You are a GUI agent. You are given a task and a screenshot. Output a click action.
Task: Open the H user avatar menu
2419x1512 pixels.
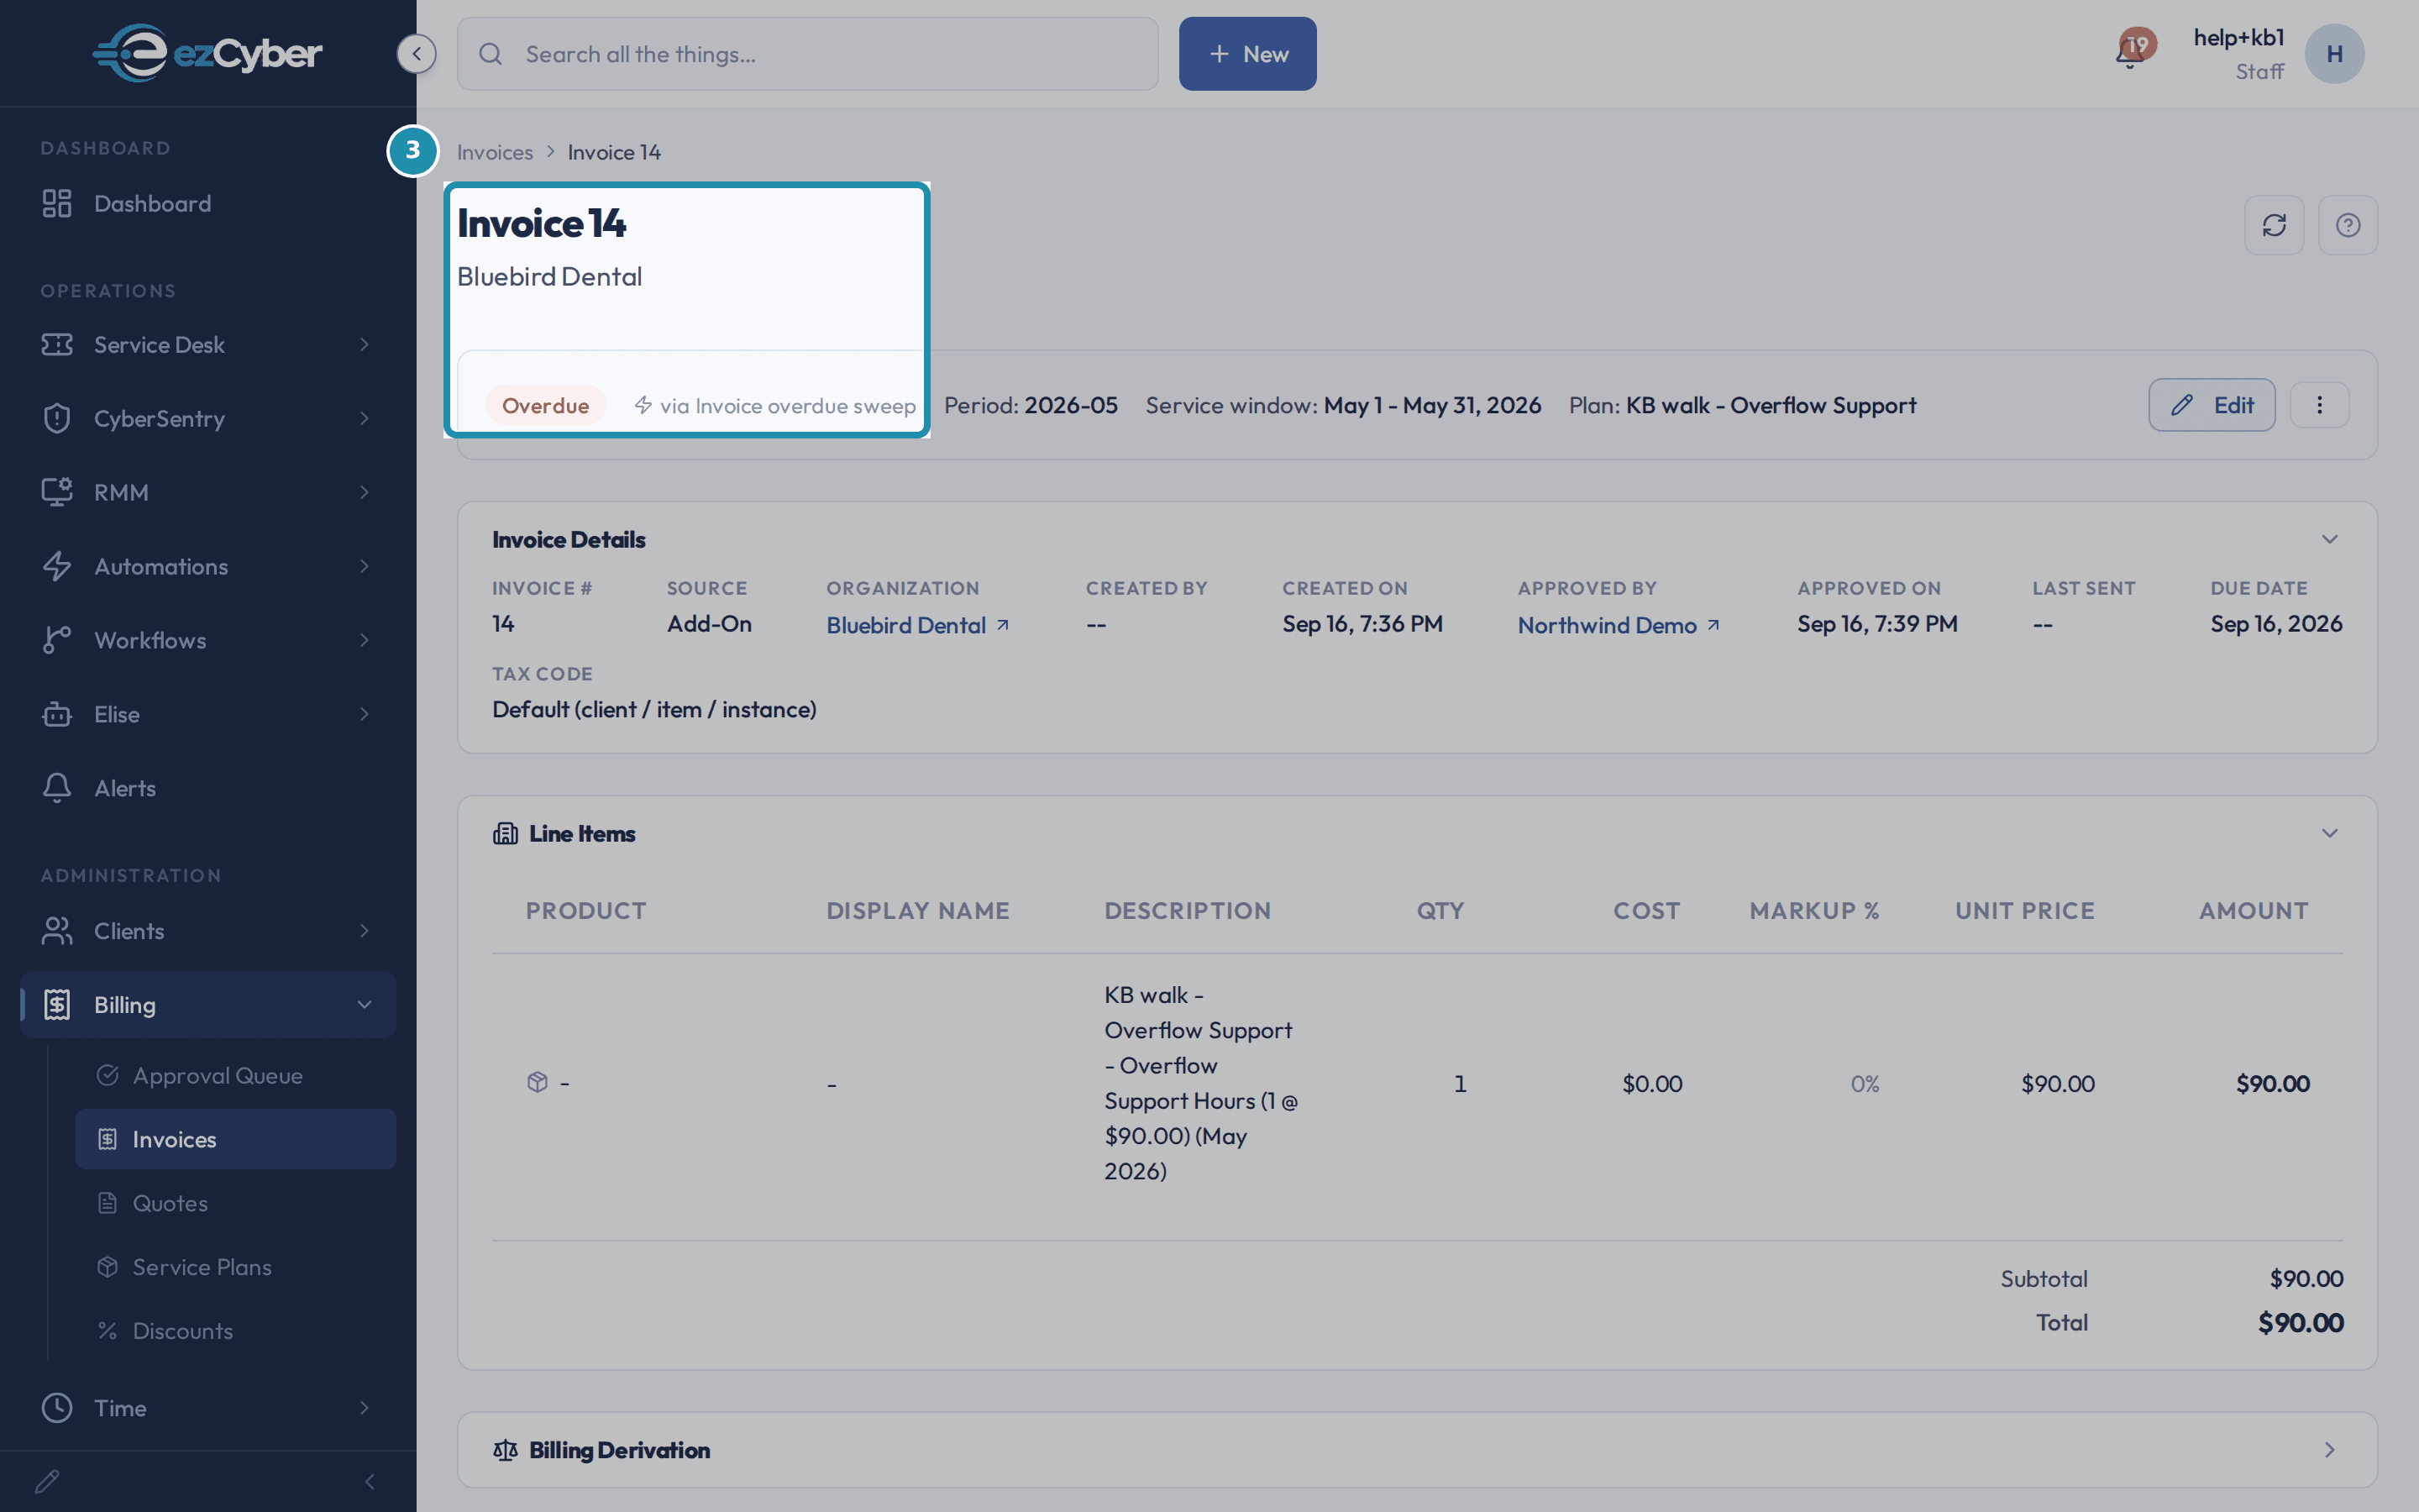[2334, 54]
